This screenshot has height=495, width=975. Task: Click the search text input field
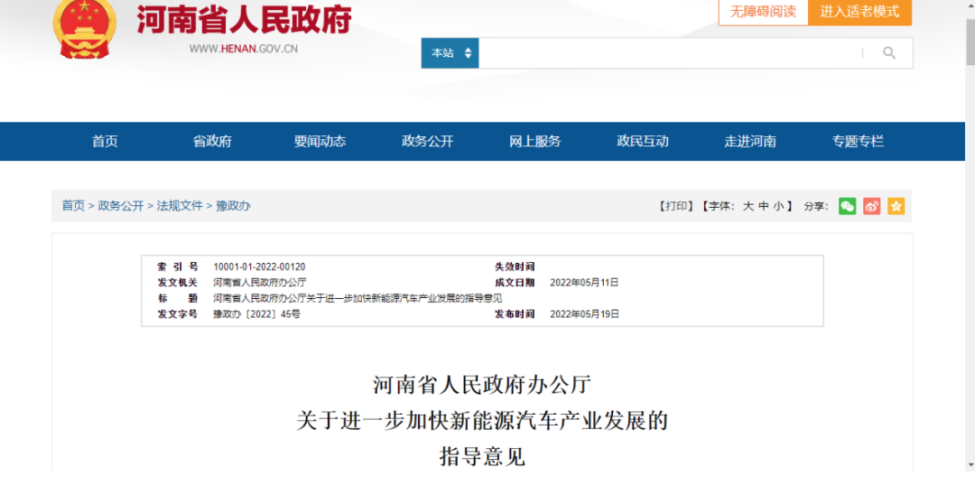670,53
